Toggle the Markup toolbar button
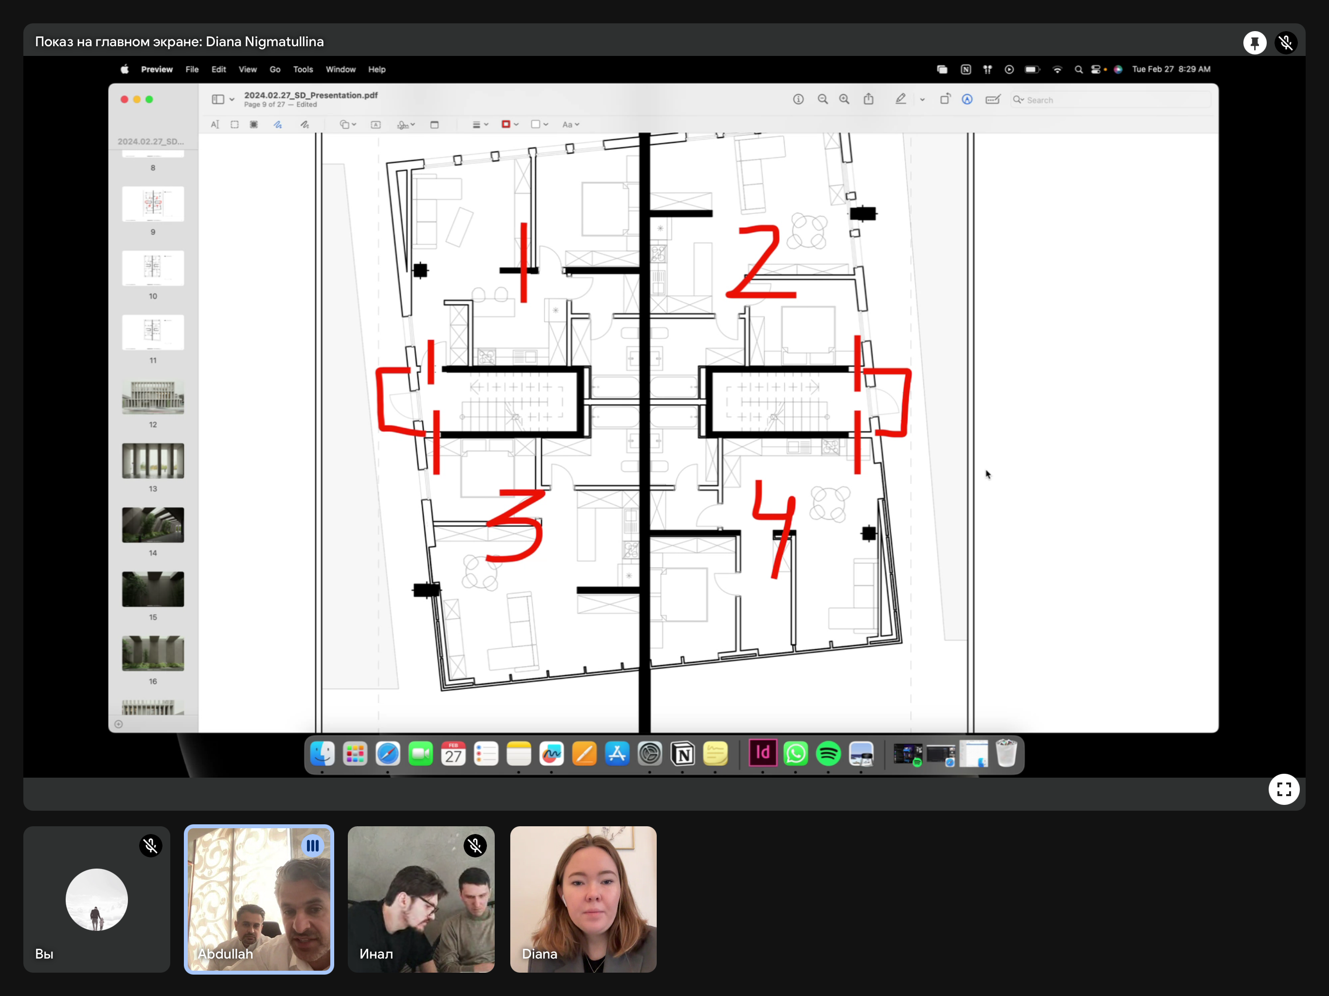 pyautogui.click(x=967, y=100)
